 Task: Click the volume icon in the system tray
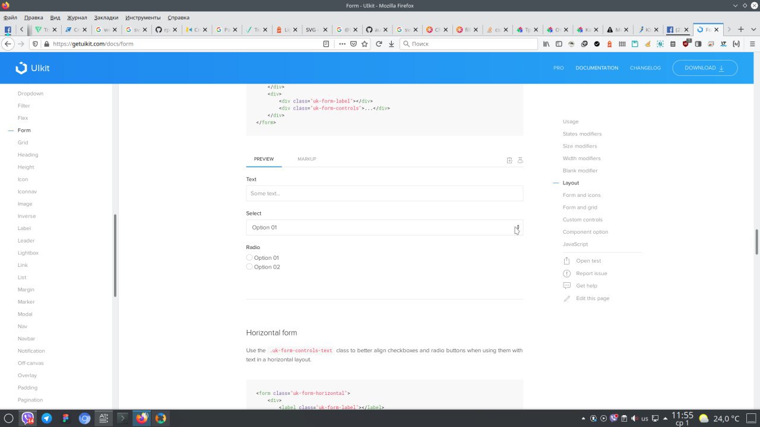(x=634, y=419)
